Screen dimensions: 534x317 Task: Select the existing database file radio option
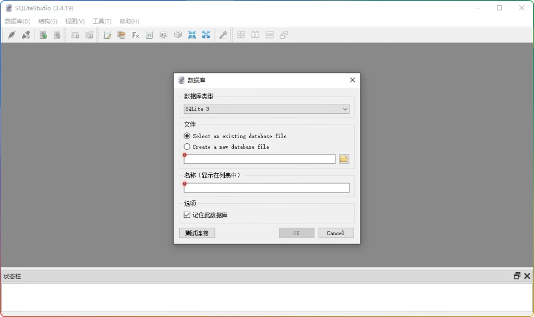(x=187, y=136)
